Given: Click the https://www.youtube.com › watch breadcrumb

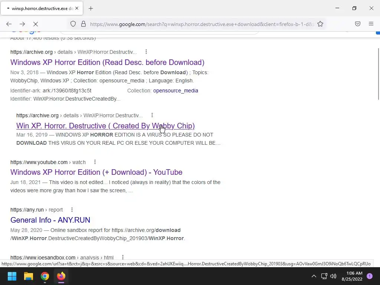Looking at the screenshot, I should click(x=48, y=162).
